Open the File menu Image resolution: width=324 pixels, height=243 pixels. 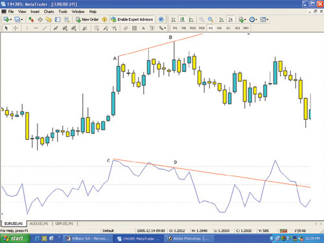tap(11, 12)
